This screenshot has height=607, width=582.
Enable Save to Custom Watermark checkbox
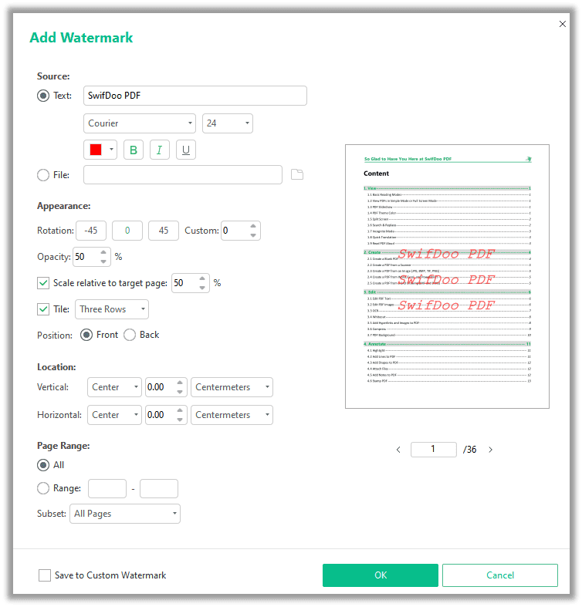(45, 575)
